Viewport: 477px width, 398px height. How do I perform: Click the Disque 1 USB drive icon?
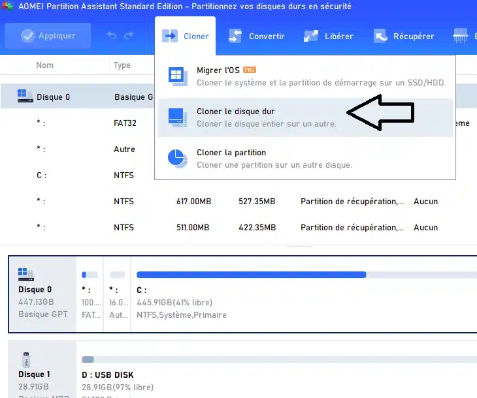26,360
